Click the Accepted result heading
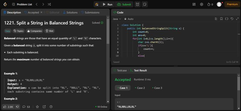 (123, 80)
